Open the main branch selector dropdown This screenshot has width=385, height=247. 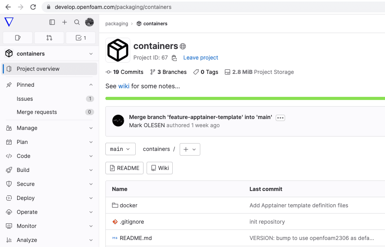(x=120, y=149)
